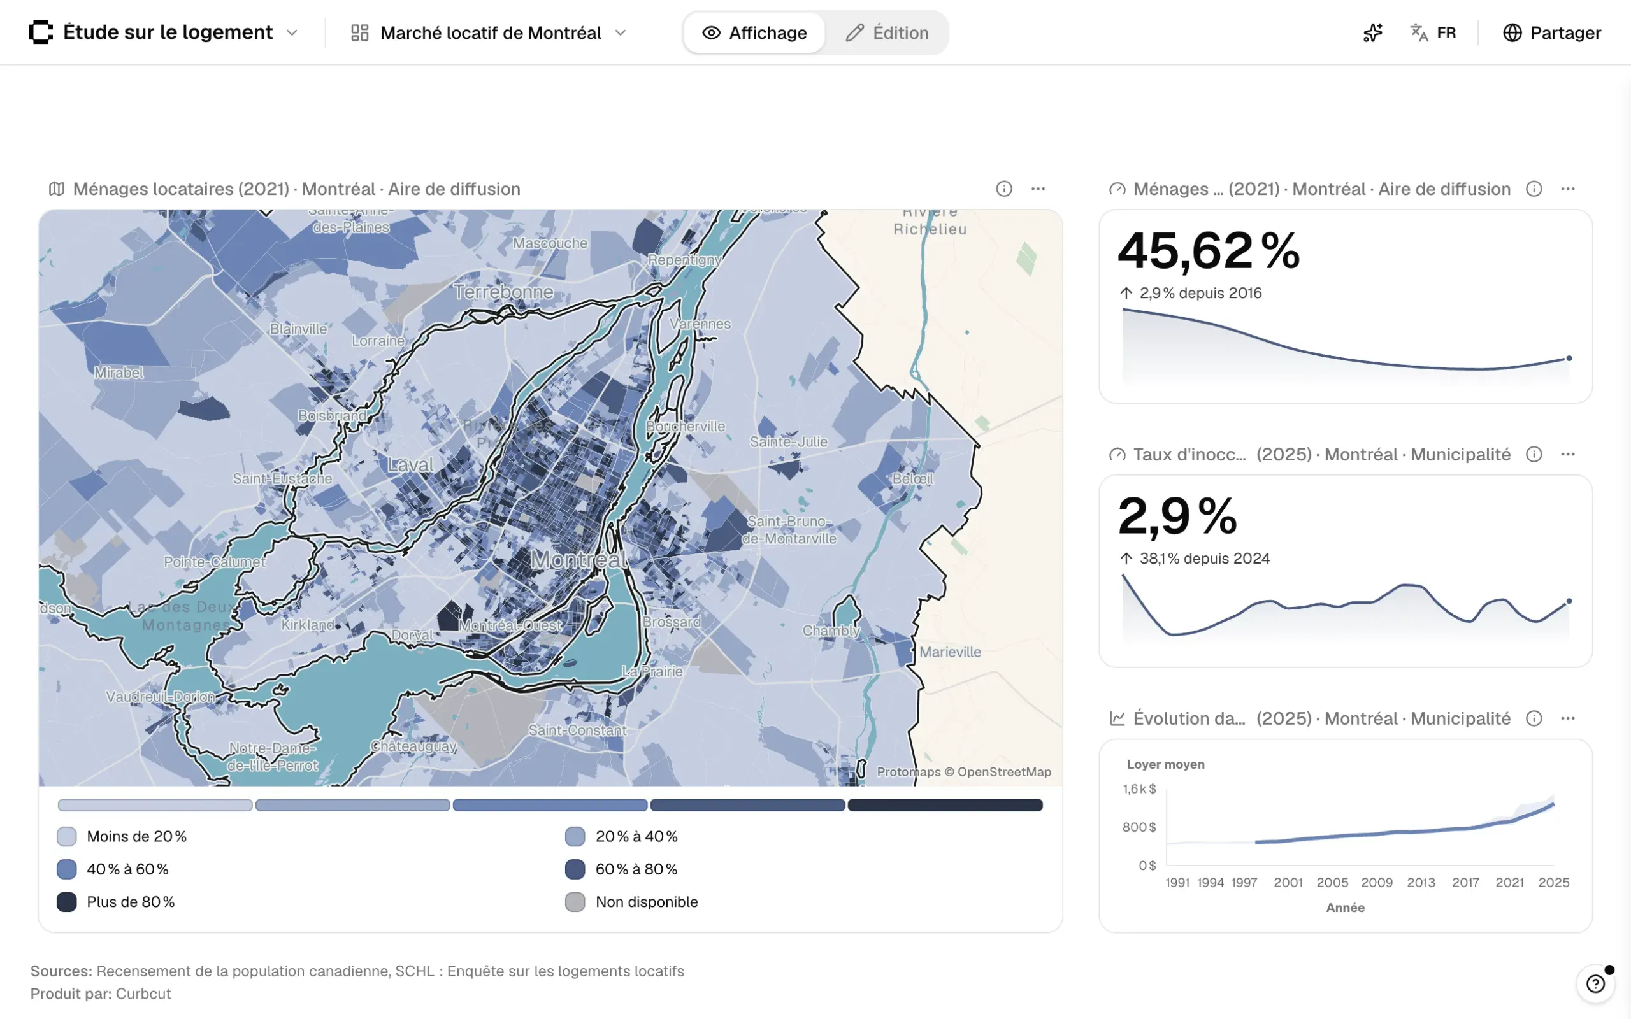Screen dimensions: 1631x1019
Task: Click the Partager button
Action: coord(1551,32)
